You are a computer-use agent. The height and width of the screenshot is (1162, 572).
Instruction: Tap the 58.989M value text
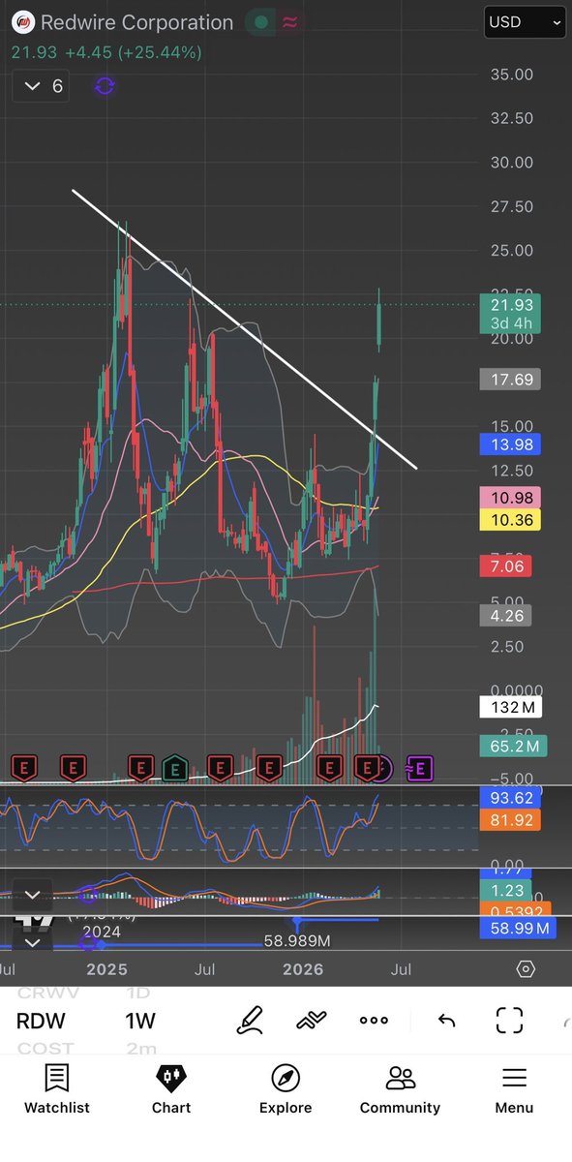coord(298,940)
